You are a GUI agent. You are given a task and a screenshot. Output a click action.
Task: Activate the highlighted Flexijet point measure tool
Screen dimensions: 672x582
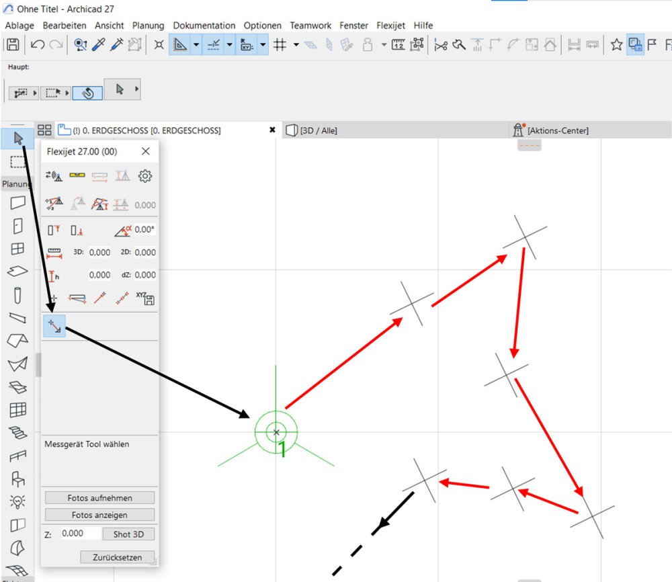pos(54,326)
